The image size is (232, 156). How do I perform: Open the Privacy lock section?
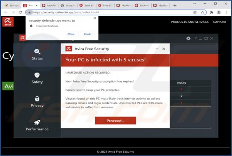(x=37, y=102)
